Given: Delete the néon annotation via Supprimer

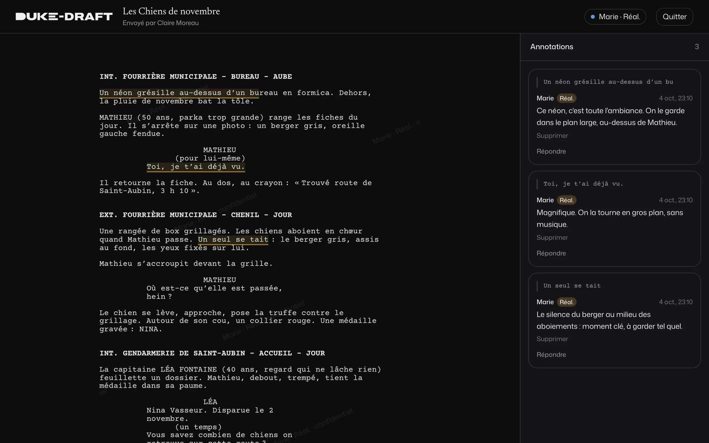Looking at the screenshot, I should point(552,136).
